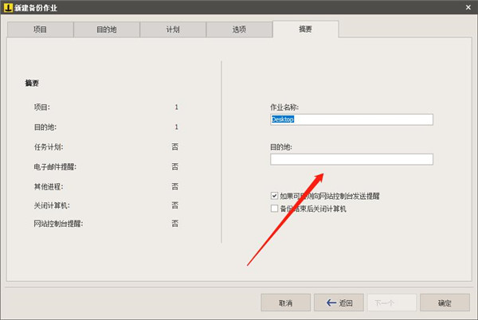Image resolution: width=478 pixels, height=320 pixels.
Task: Uncheck 如果可用则向网站控制台发送提醒 checkbox
Action: click(274, 196)
